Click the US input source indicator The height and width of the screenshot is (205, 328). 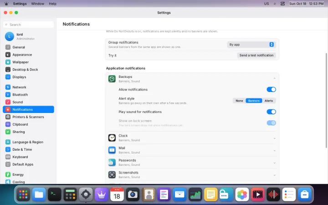[266, 4]
